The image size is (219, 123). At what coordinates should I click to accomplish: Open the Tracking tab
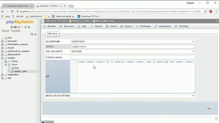[182, 26]
